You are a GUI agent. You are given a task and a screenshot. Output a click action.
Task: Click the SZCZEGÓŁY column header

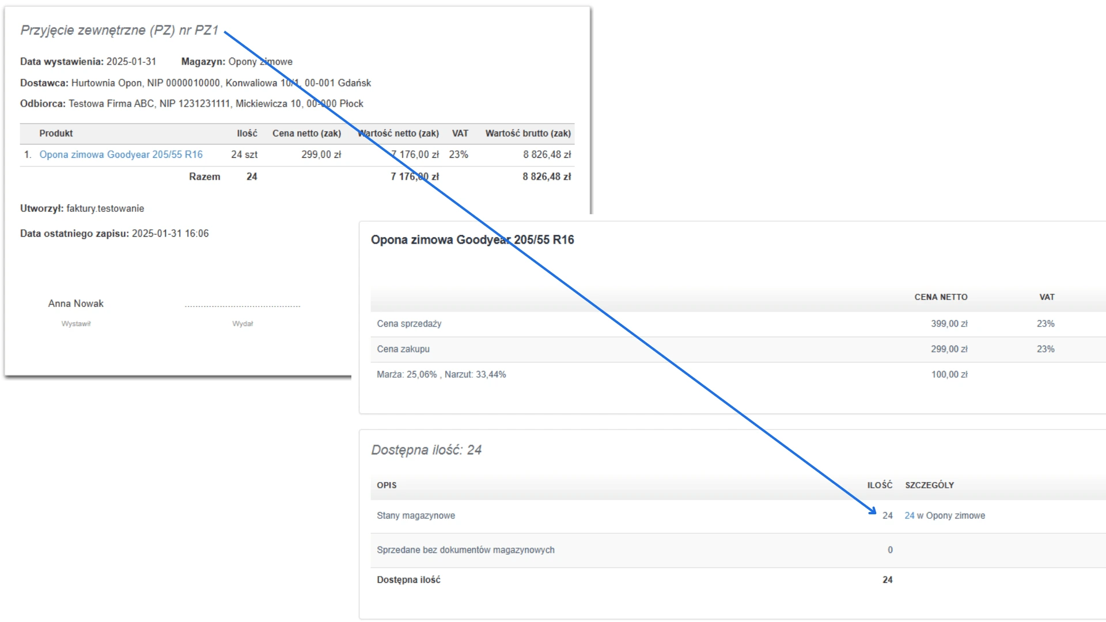click(x=929, y=485)
